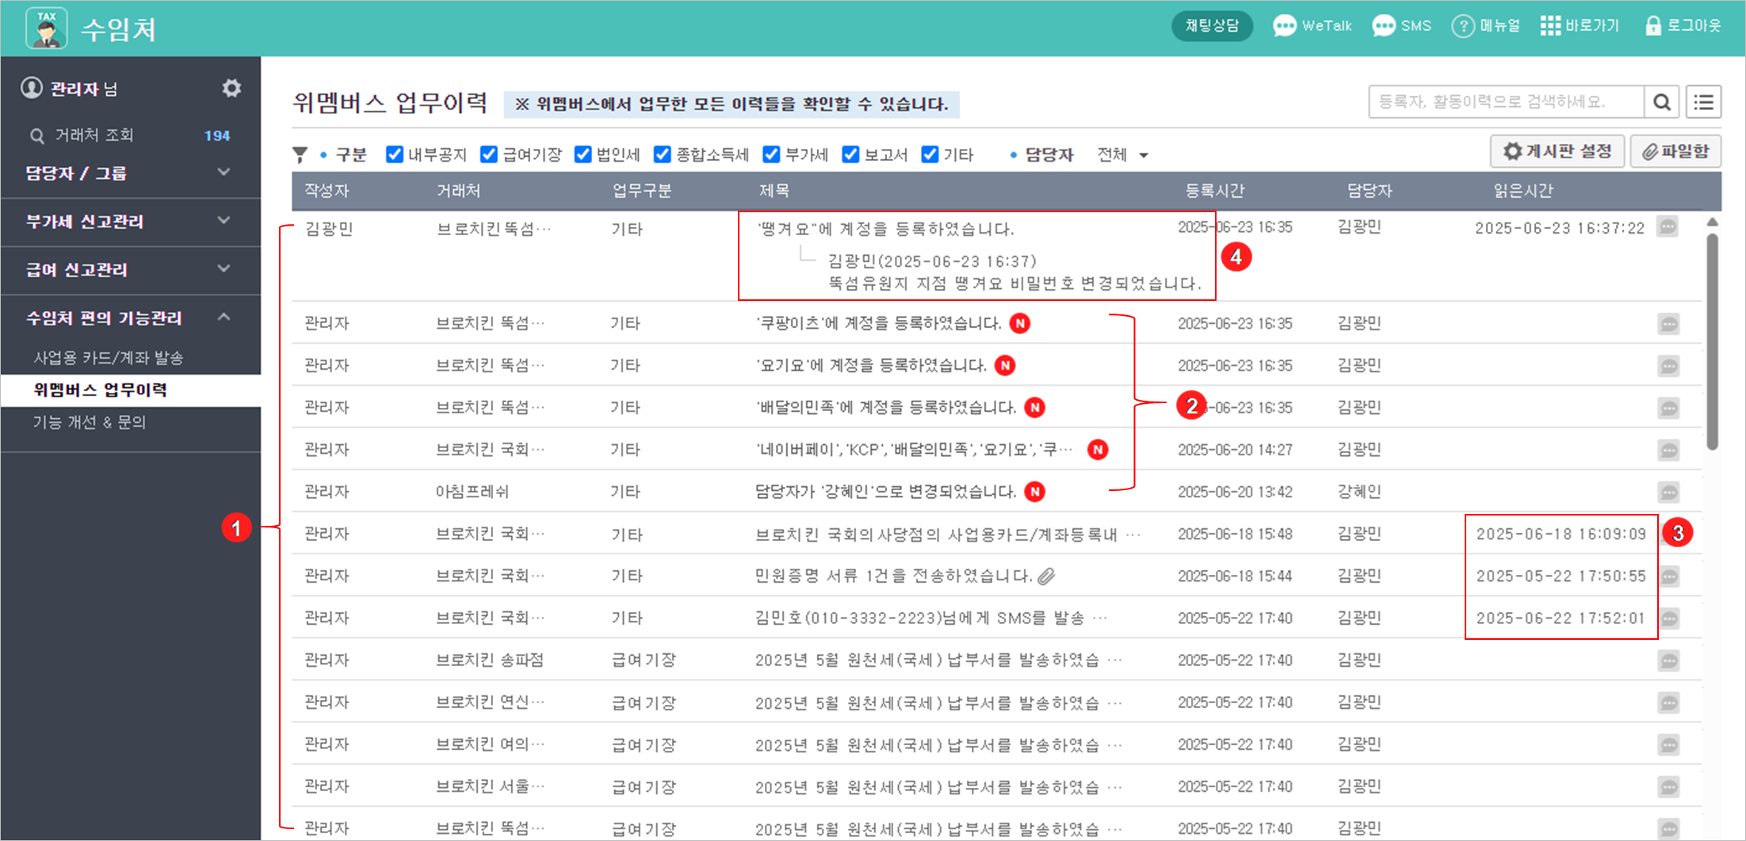Open comment icon for 브로치킨 여의 row
Screen dimensions: 1746x841
pyautogui.click(x=1668, y=744)
